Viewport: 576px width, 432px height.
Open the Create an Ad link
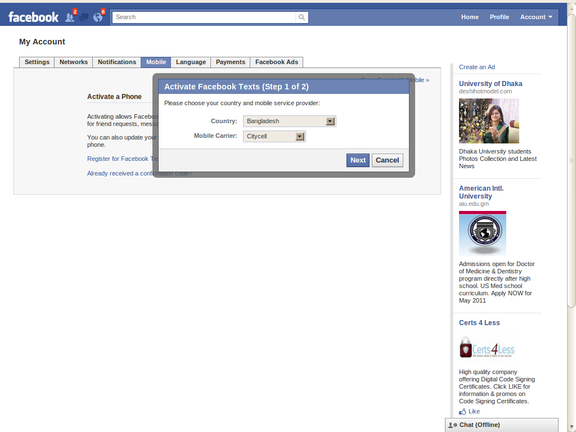476,66
